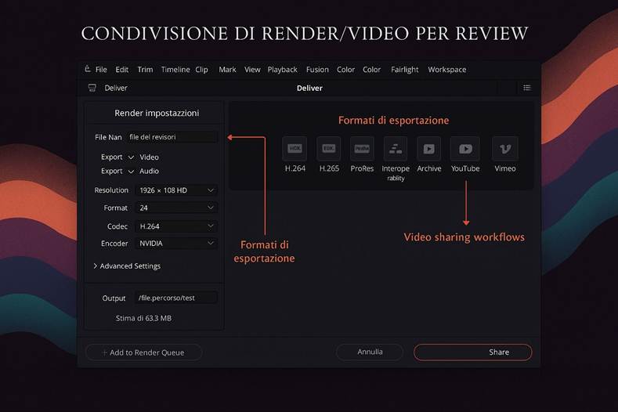The width and height of the screenshot is (618, 412).
Task: Toggle the Export Video option
Action: pyautogui.click(x=131, y=157)
